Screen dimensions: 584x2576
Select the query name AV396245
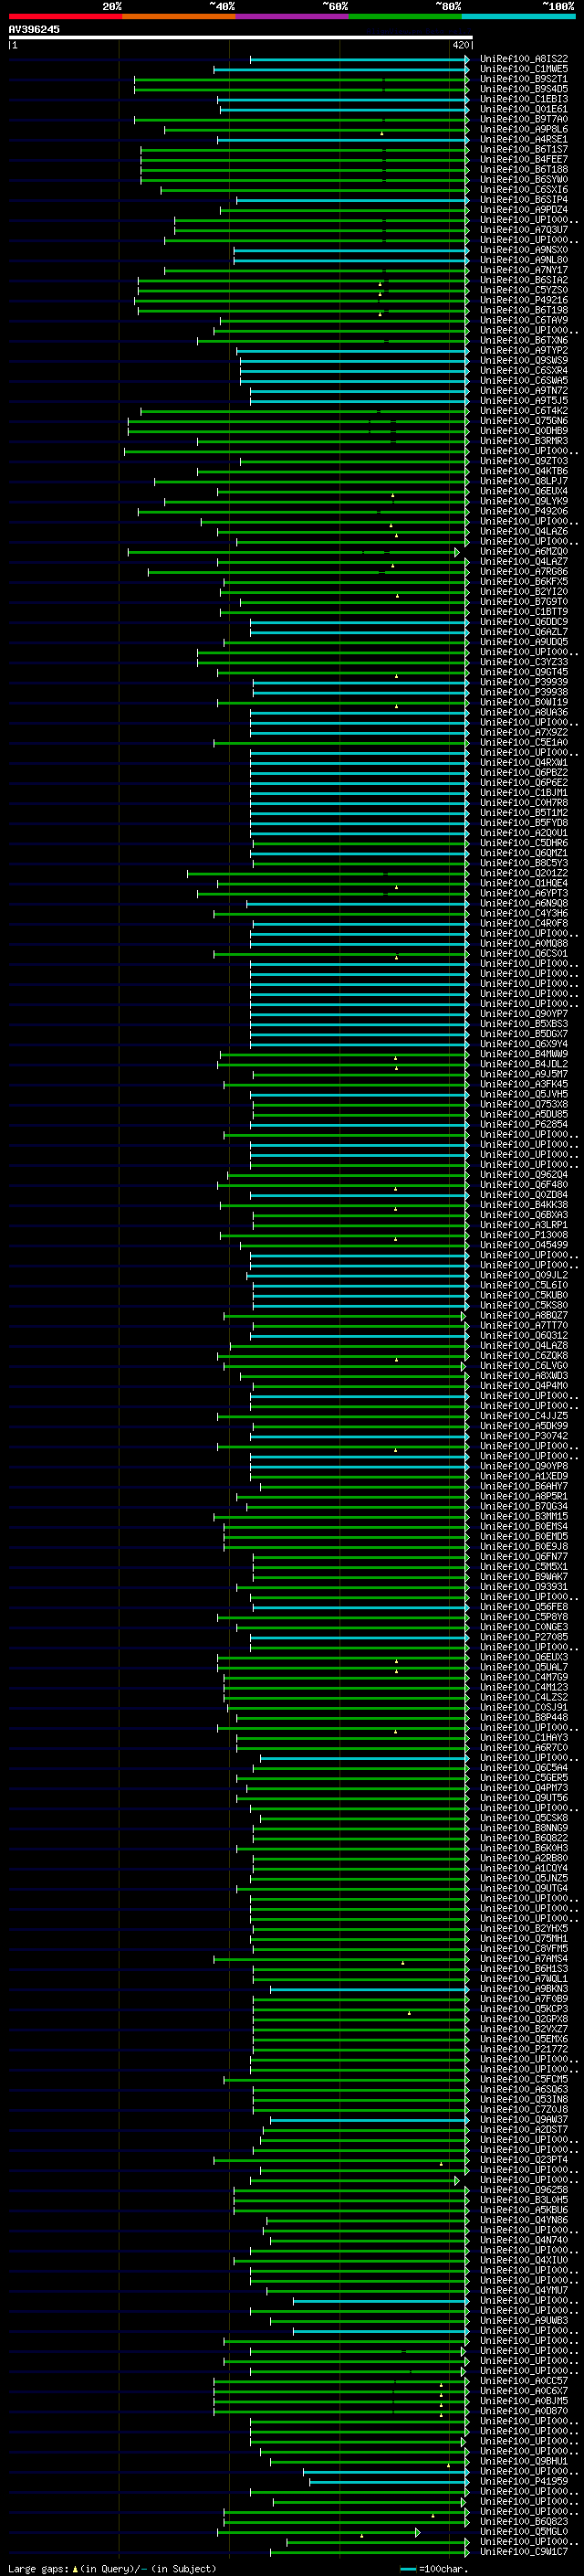(34, 29)
